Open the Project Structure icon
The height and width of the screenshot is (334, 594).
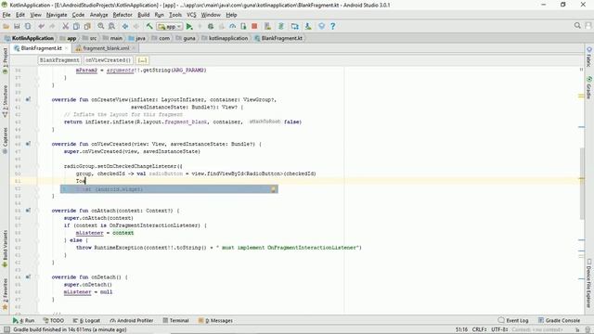click(295, 26)
